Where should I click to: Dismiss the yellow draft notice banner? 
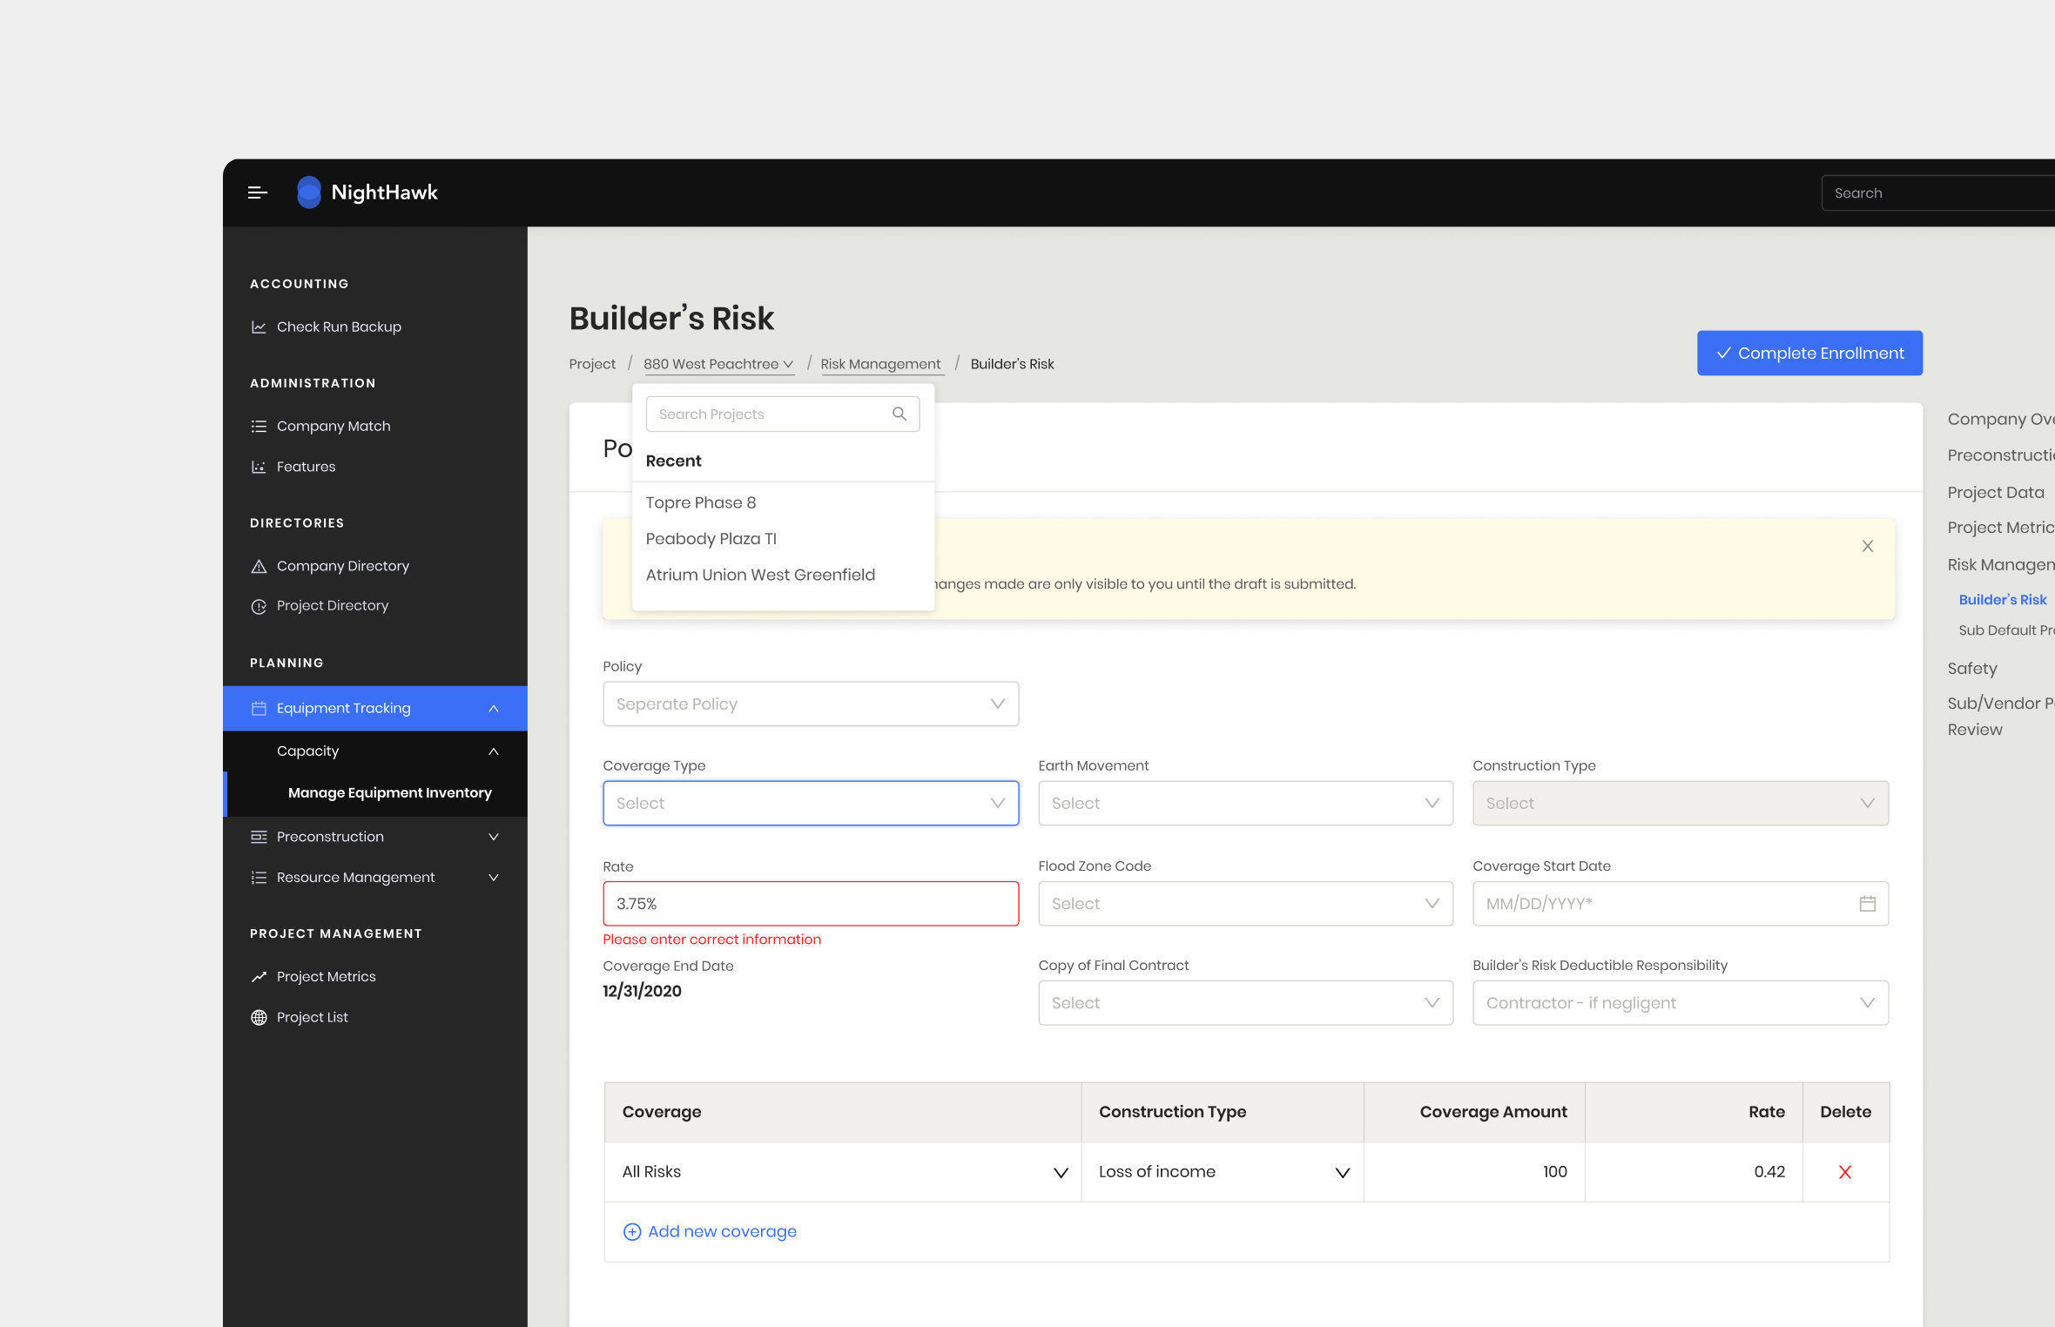1867,546
